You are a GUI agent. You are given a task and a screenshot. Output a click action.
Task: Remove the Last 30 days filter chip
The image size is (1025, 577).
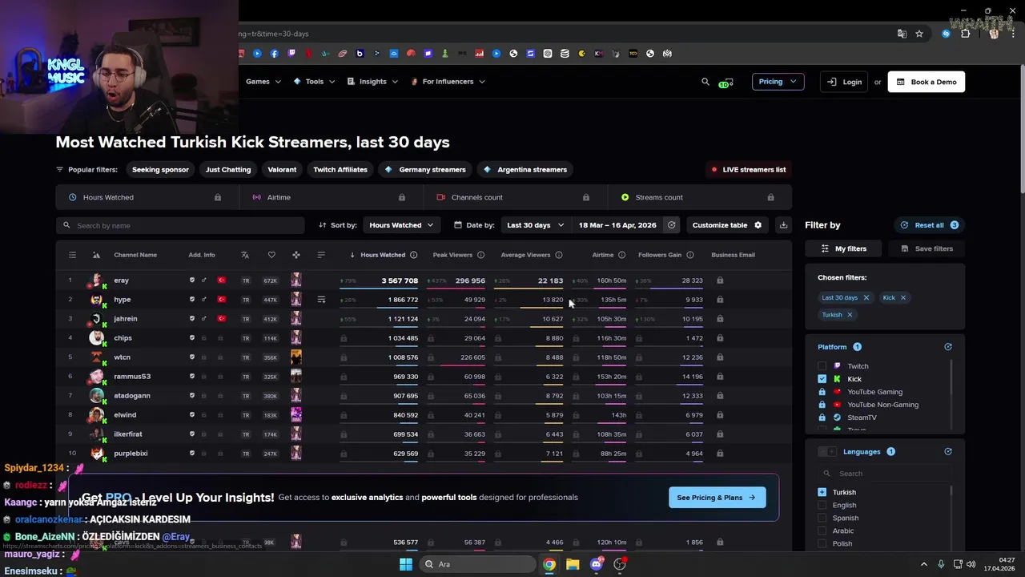(866, 297)
